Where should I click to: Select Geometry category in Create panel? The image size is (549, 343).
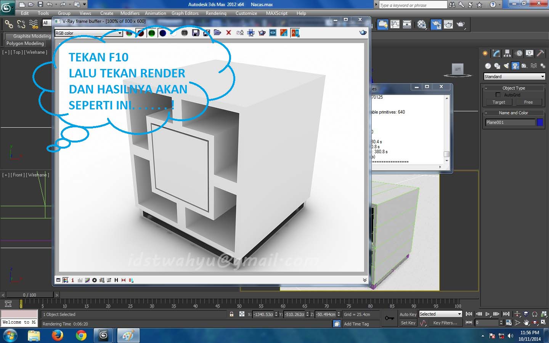[488, 66]
